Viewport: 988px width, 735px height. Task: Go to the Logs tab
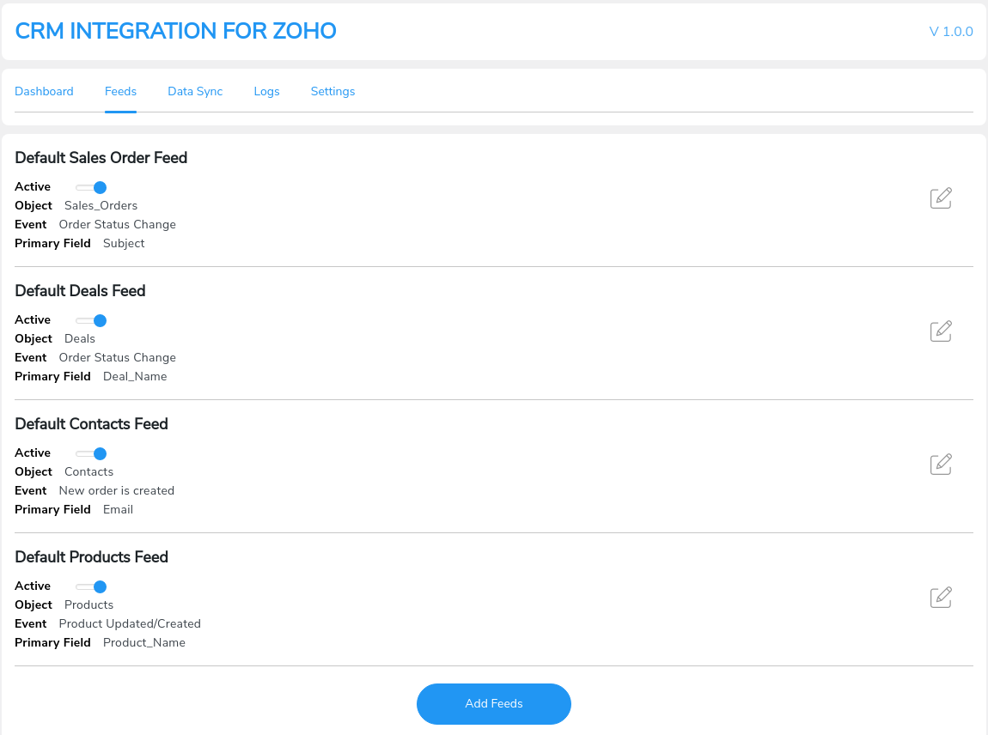click(x=266, y=91)
